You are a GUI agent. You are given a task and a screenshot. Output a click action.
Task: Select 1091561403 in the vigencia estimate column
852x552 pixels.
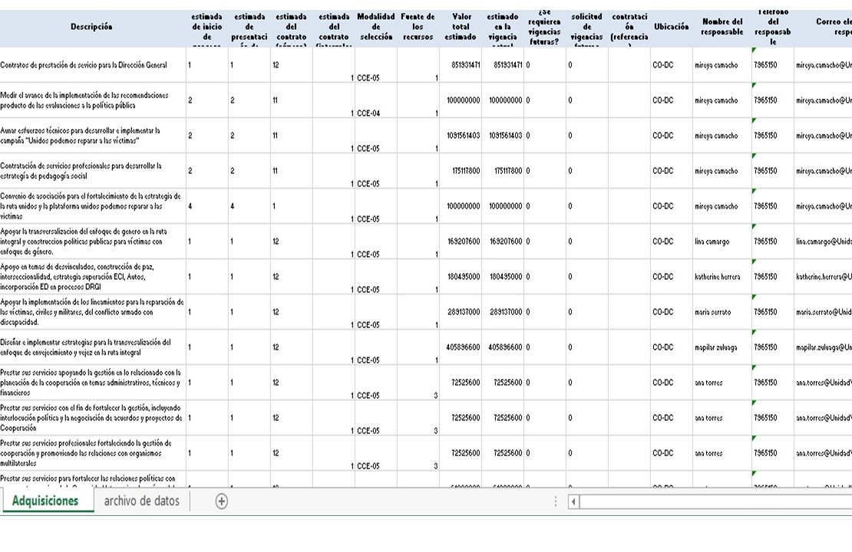tap(503, 136)
